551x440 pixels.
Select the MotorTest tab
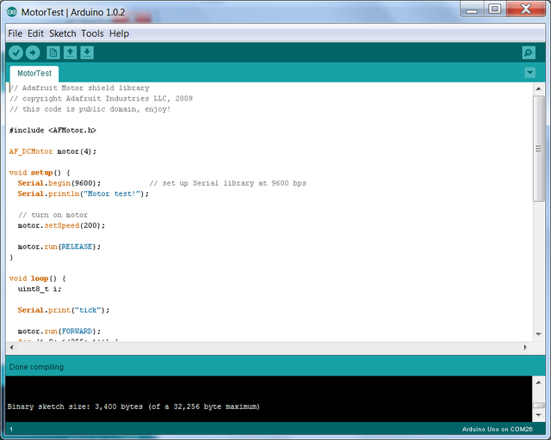[34, 74]
